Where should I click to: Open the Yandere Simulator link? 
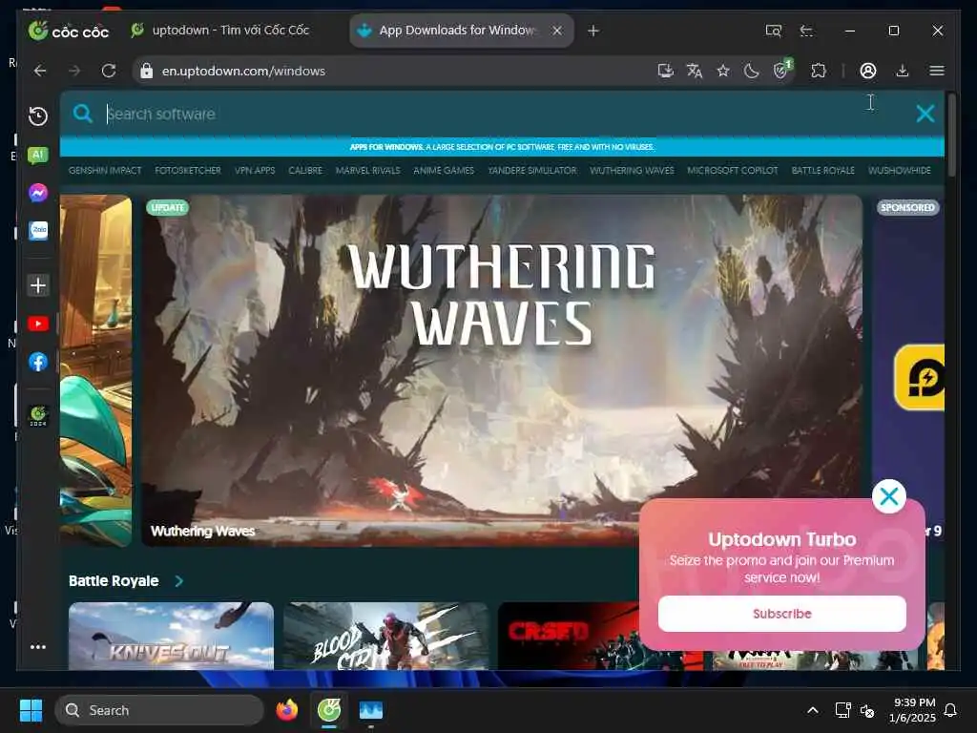point(532,170)
